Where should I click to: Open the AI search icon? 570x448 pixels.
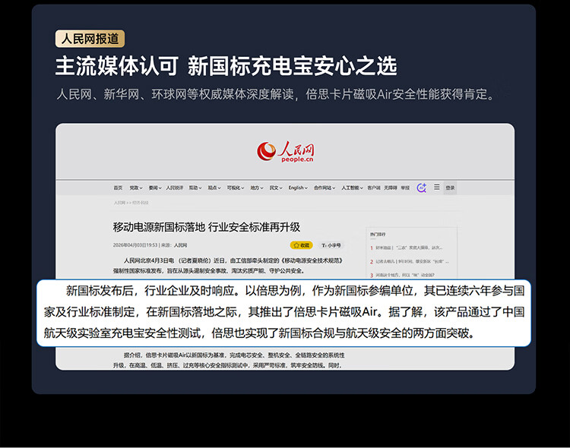pyautogui.click(x=421, y=188)
